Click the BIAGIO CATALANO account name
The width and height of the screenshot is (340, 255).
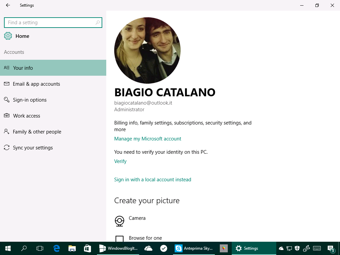165,92
